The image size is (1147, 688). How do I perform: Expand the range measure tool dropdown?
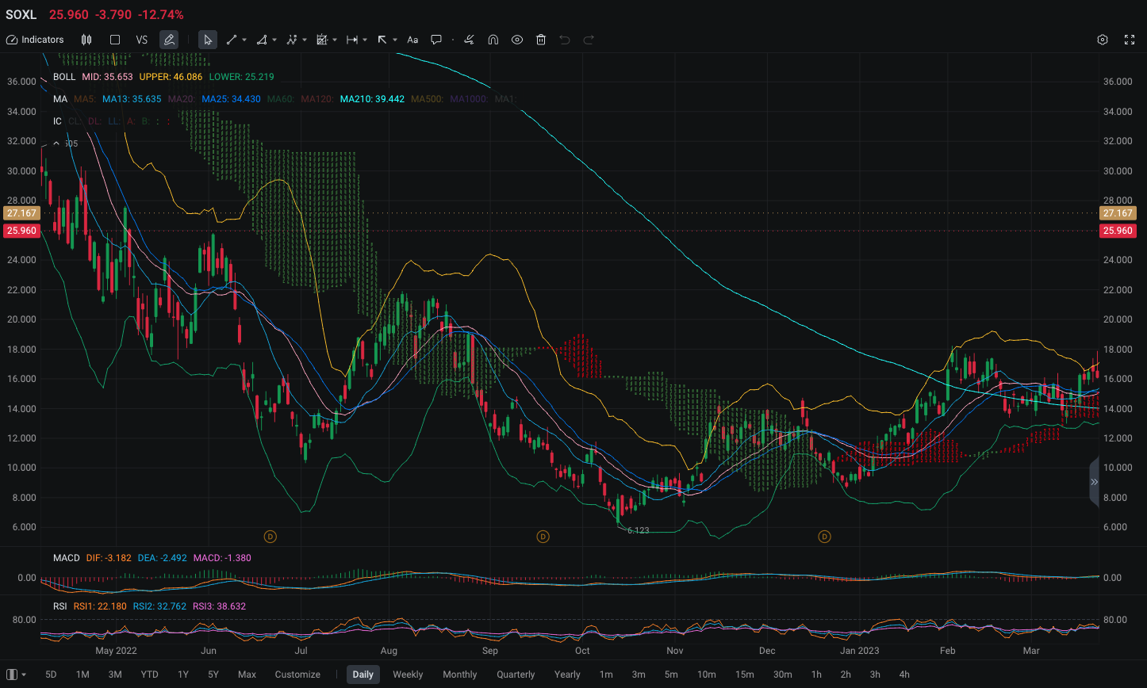click(x=365, y=40)
